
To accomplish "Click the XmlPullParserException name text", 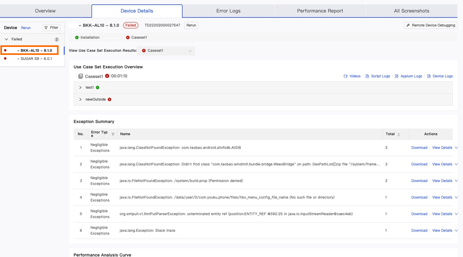I will (x=236, y=214).
